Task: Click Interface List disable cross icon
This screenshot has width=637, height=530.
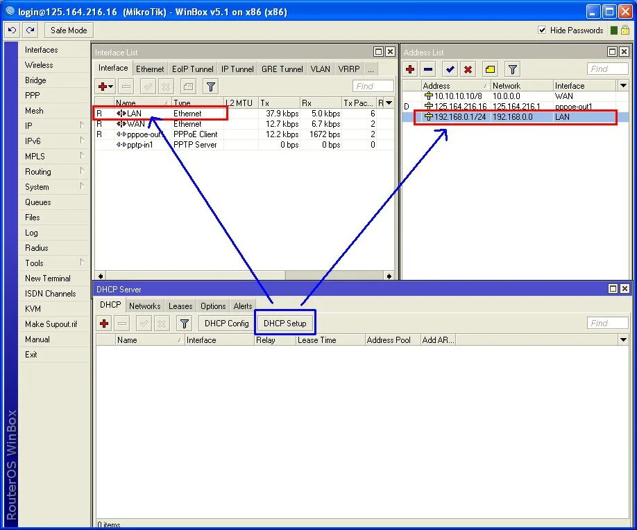Action: tap(166, 87)
